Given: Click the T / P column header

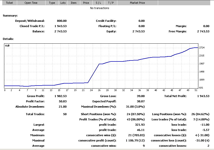Looking at the screenshot, I should pyautogui.click(x=111, y=3).
